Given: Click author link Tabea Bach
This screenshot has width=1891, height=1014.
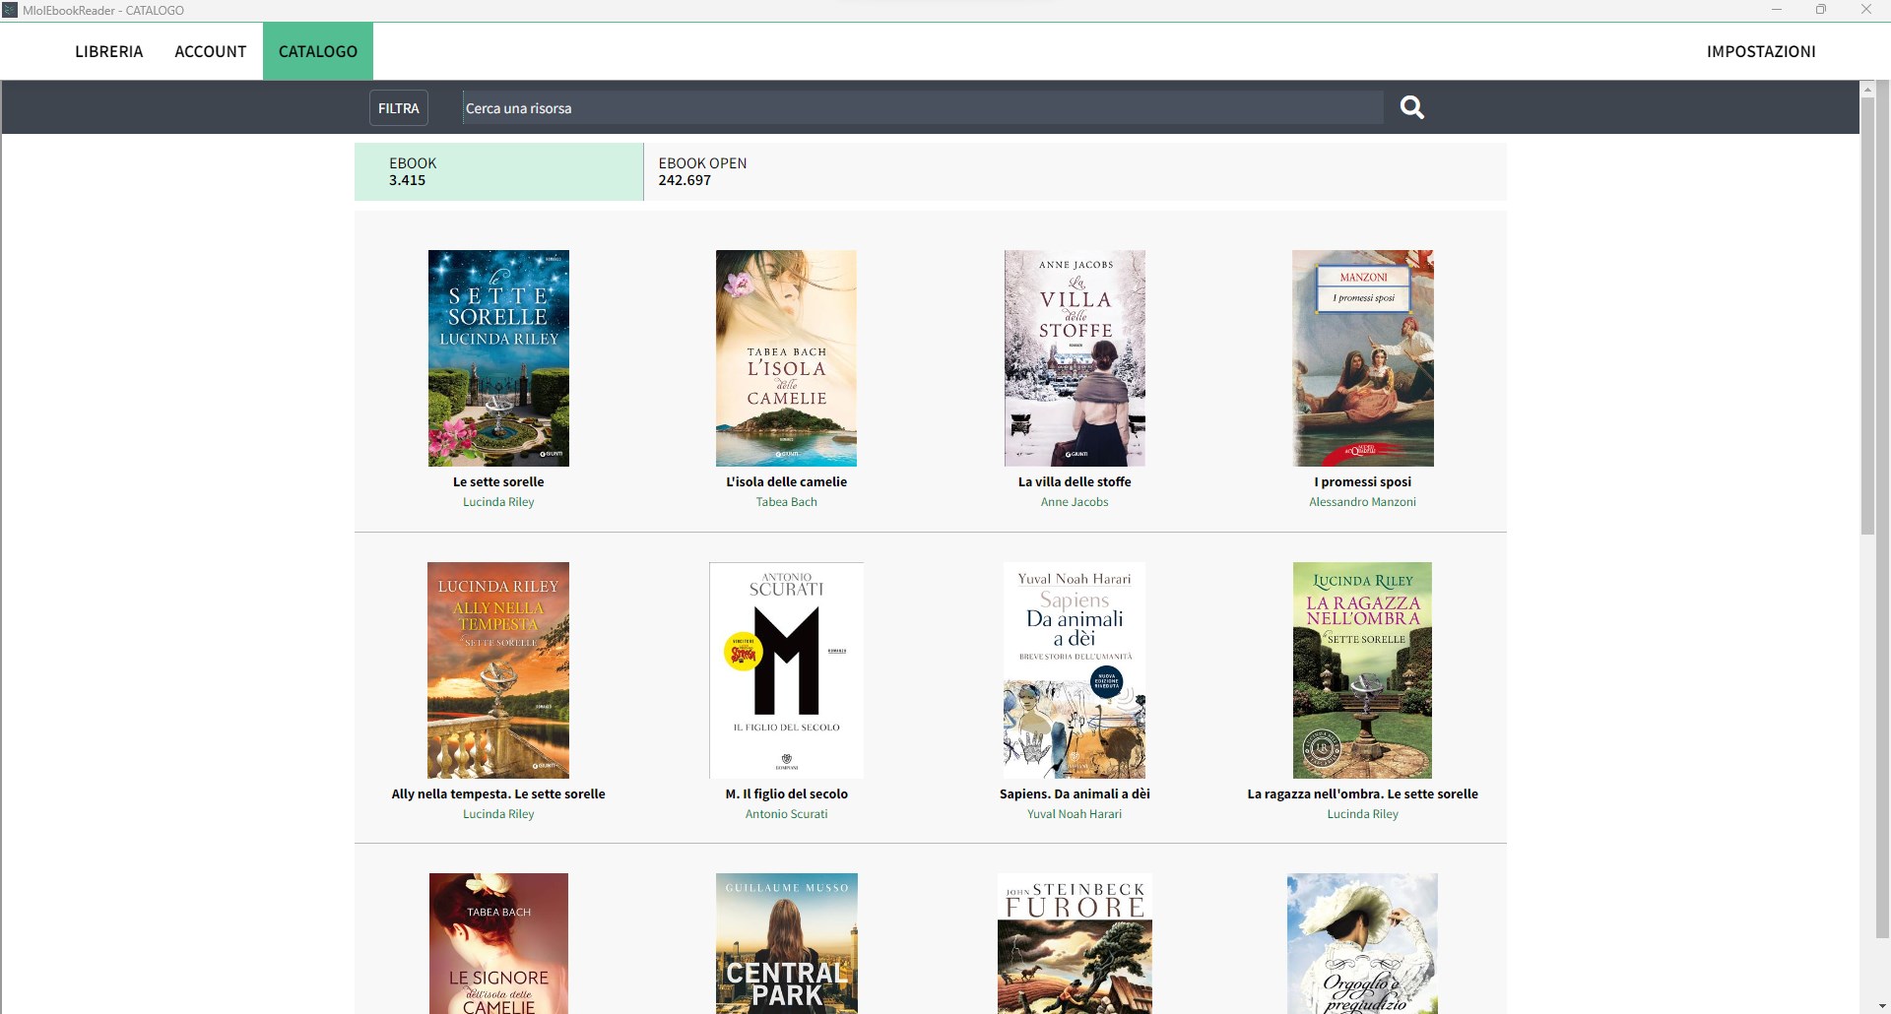Looking at the screenshot, I should point(786,502).
